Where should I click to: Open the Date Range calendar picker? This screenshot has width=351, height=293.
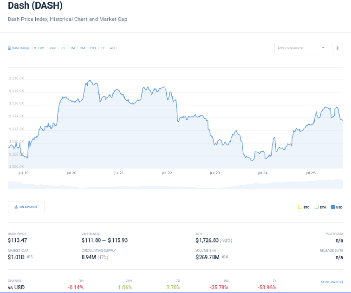(19, 48)
